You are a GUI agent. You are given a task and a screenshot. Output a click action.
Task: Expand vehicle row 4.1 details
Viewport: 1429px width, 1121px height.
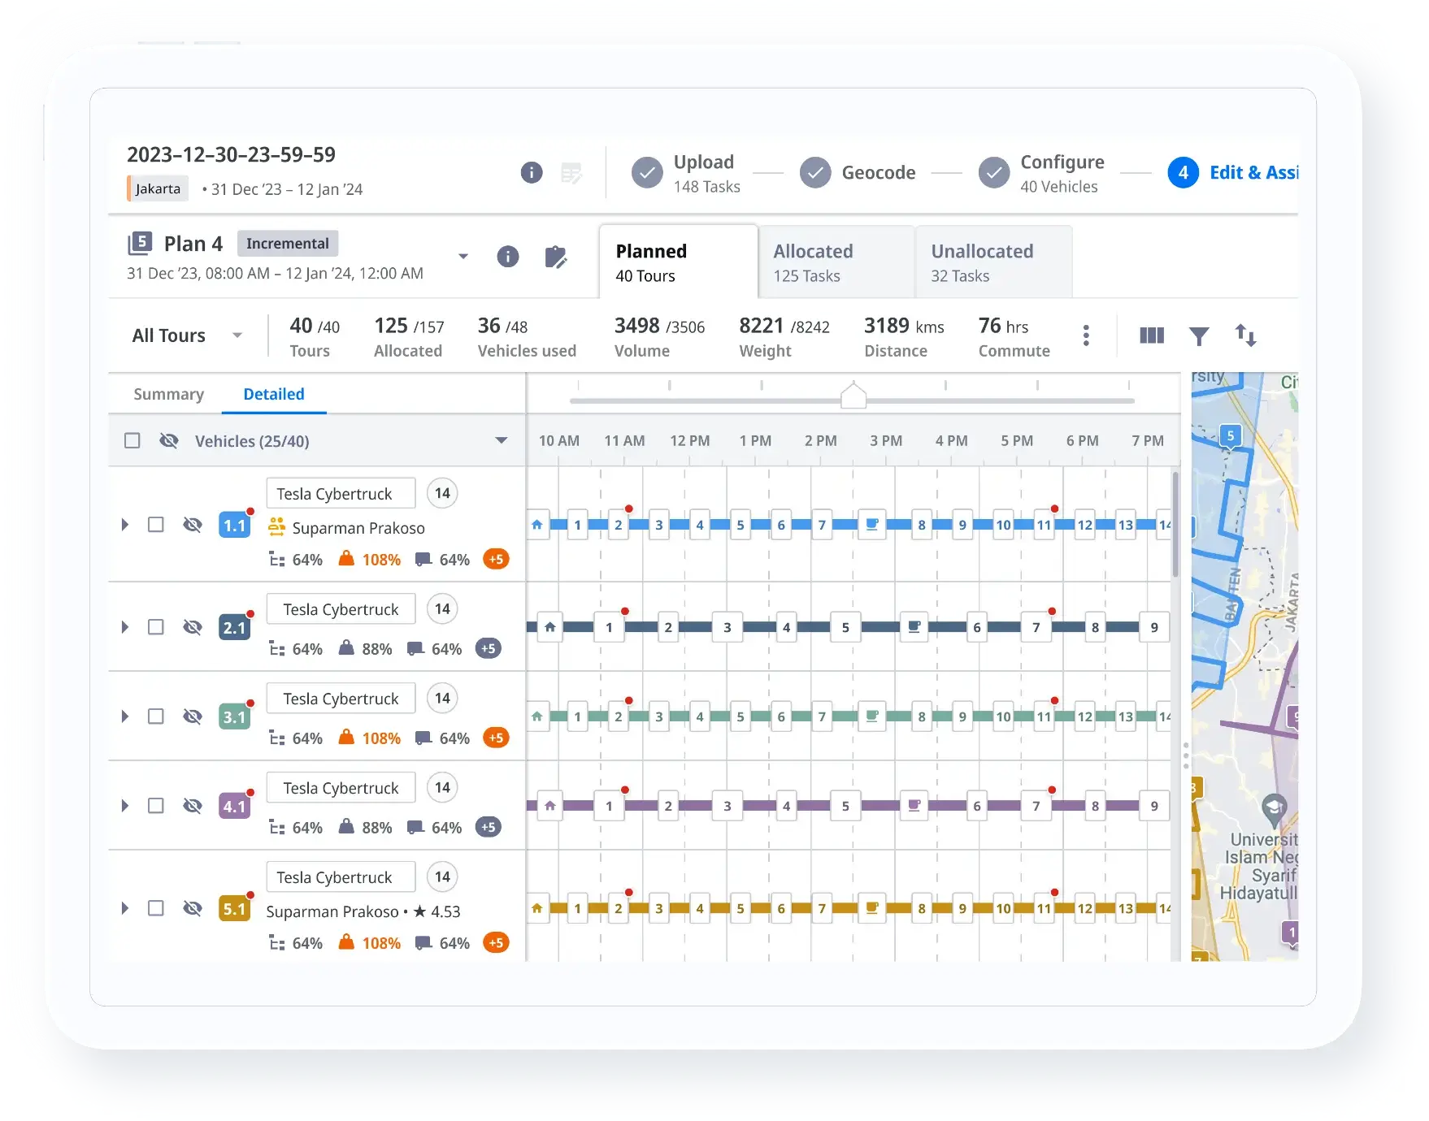coord(124,805)
